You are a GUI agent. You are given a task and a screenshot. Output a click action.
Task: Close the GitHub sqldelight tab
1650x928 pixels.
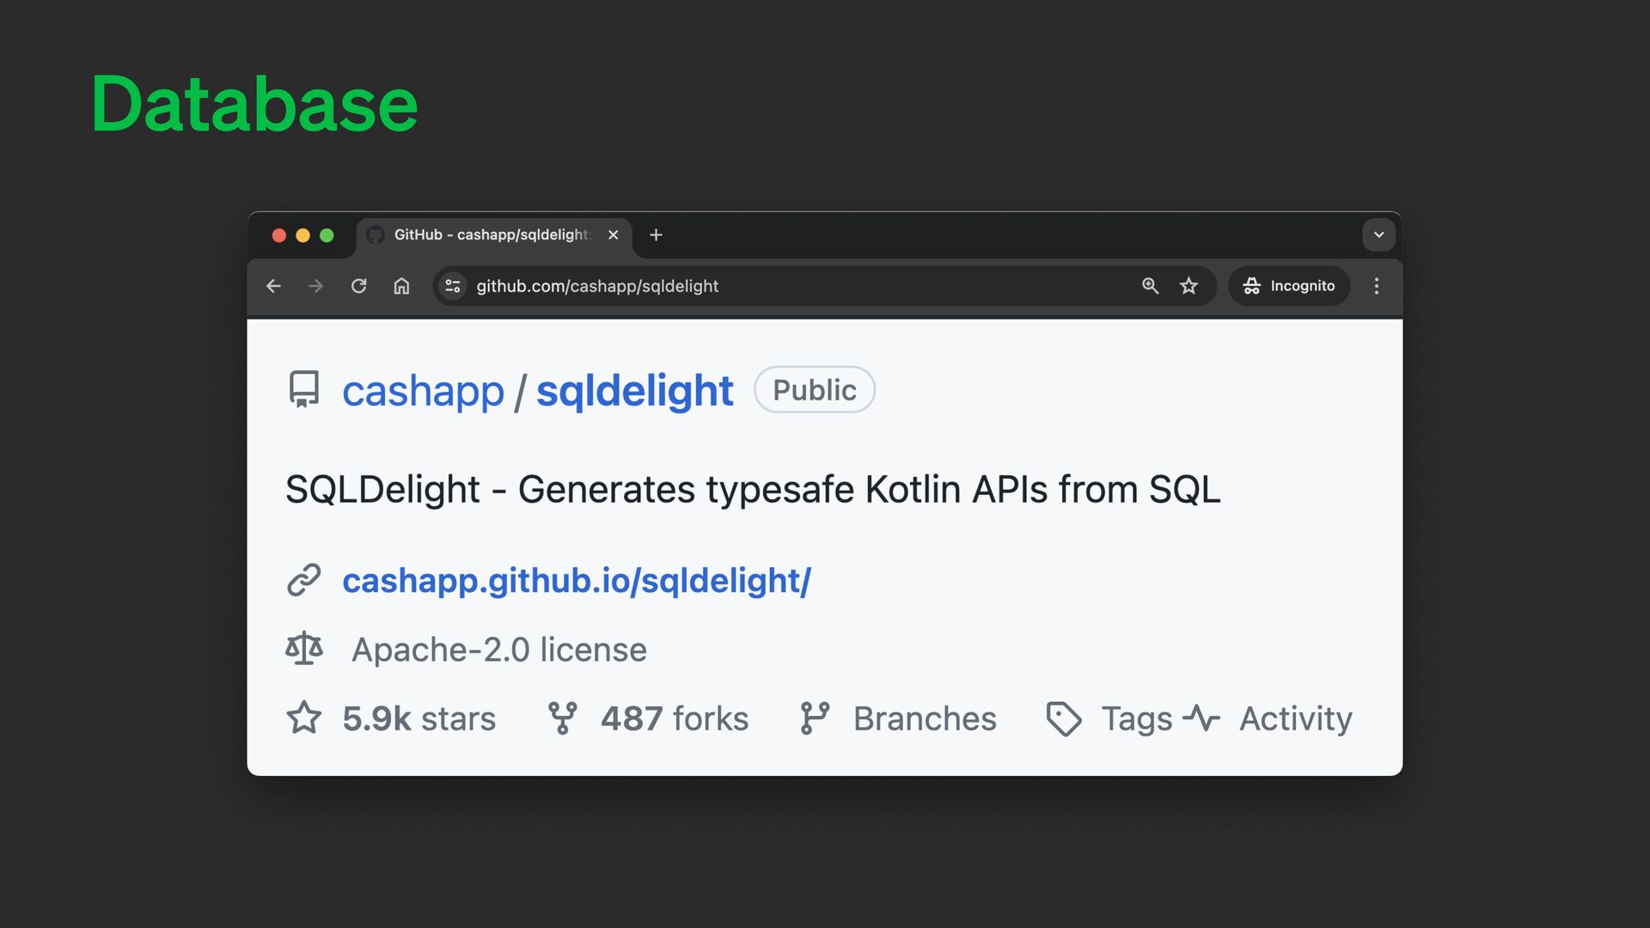(x=613, y=235)
